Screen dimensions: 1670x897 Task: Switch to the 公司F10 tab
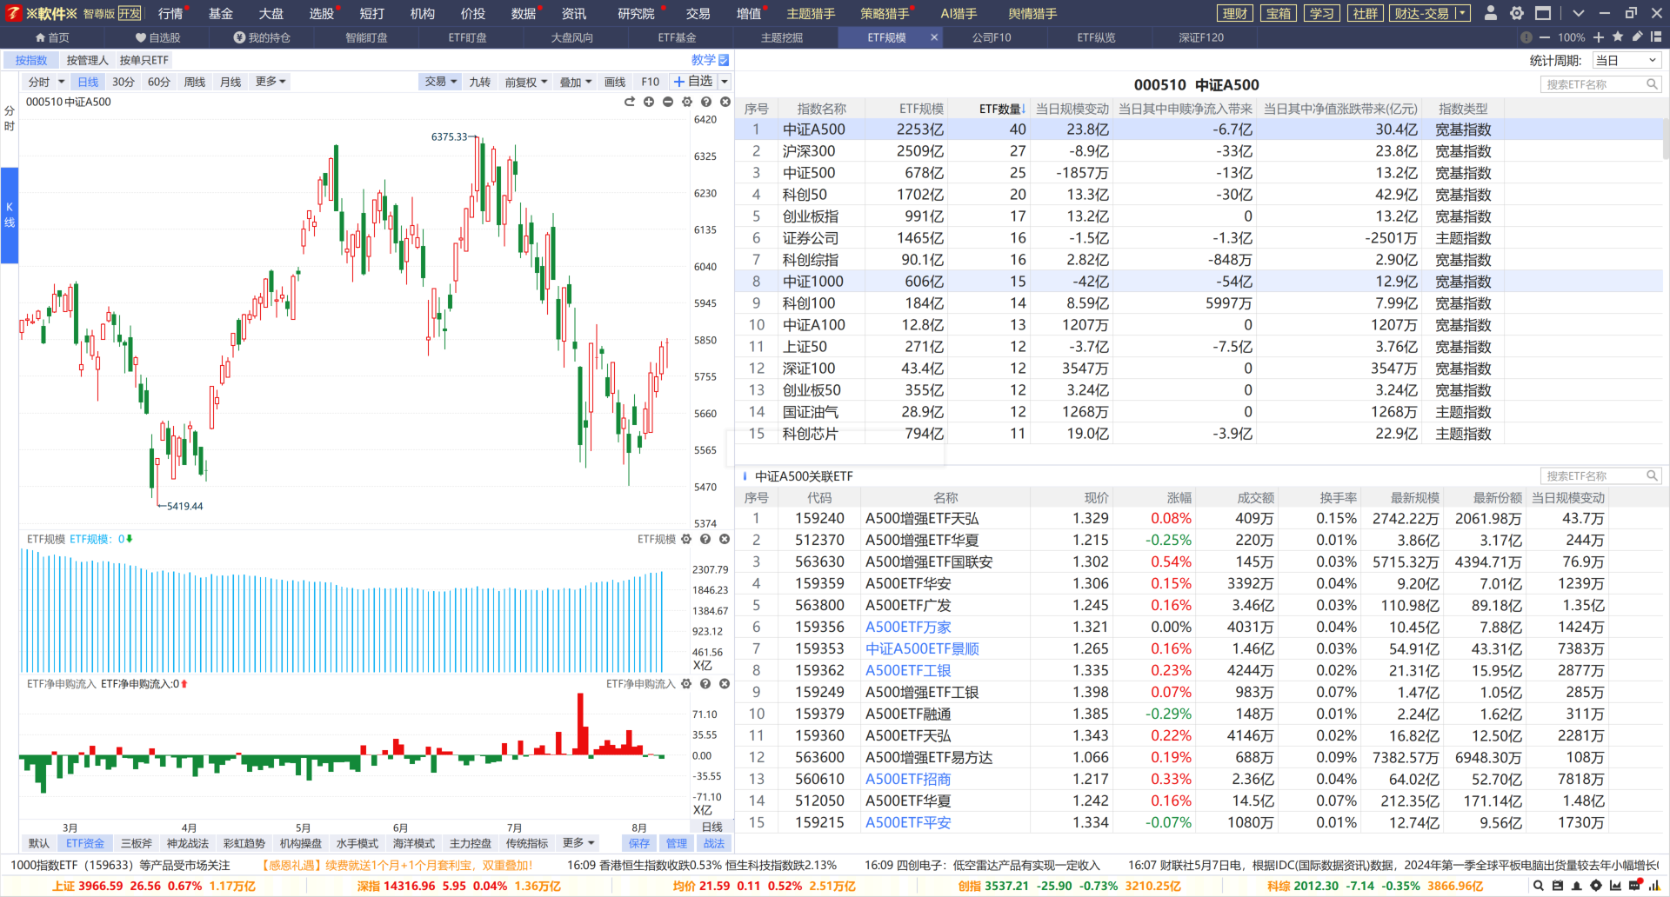992,37
